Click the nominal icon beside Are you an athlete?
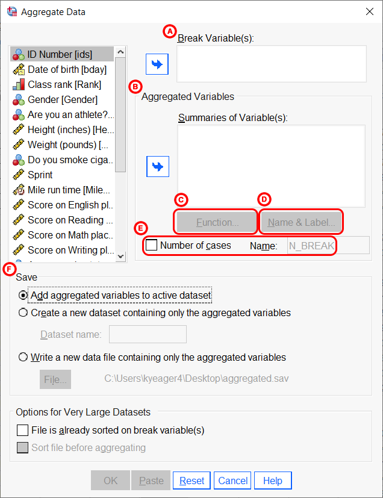The width and height of the screenshot is (383, 498). (19, 114)
